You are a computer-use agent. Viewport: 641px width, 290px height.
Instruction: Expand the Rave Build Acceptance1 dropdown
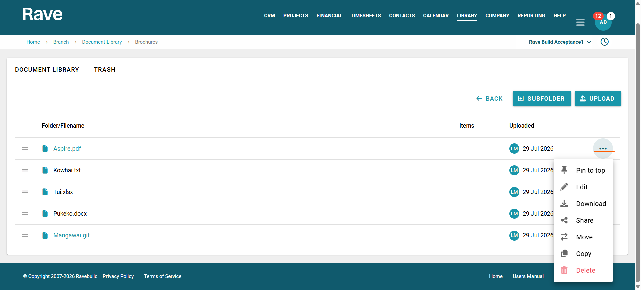coord(560,42)
